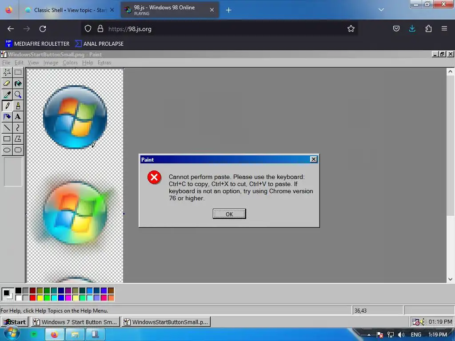Choose the Ellipse tool

click(7, 150)
